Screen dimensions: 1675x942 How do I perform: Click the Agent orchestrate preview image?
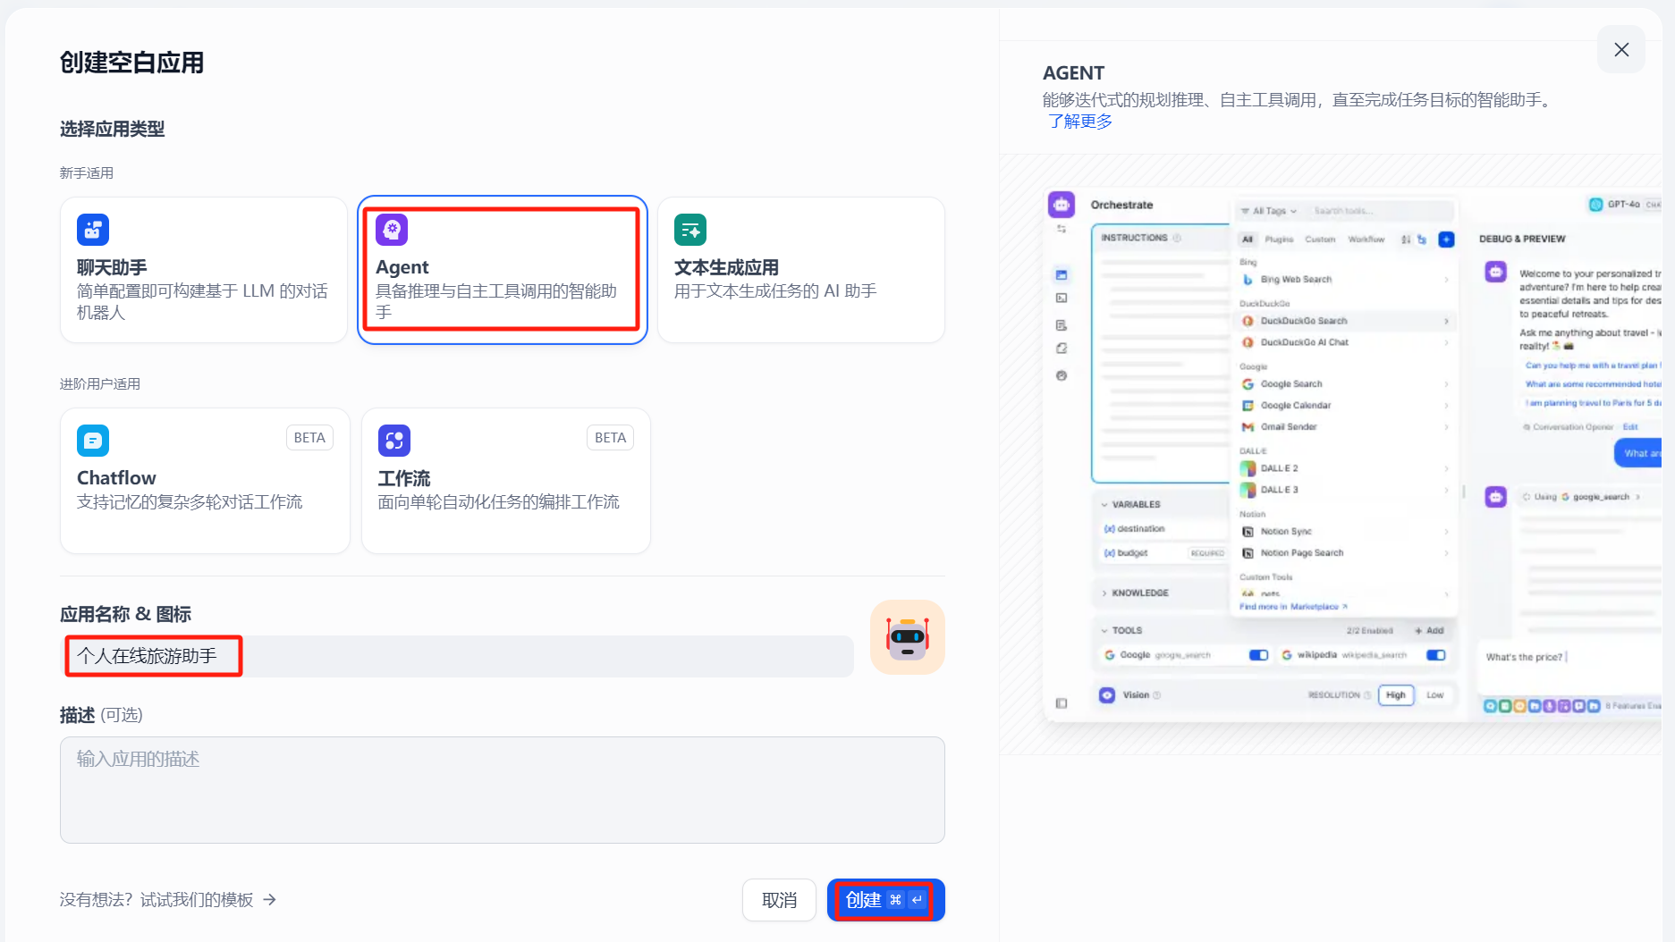pyautogui.click(x=1352, y=454)
